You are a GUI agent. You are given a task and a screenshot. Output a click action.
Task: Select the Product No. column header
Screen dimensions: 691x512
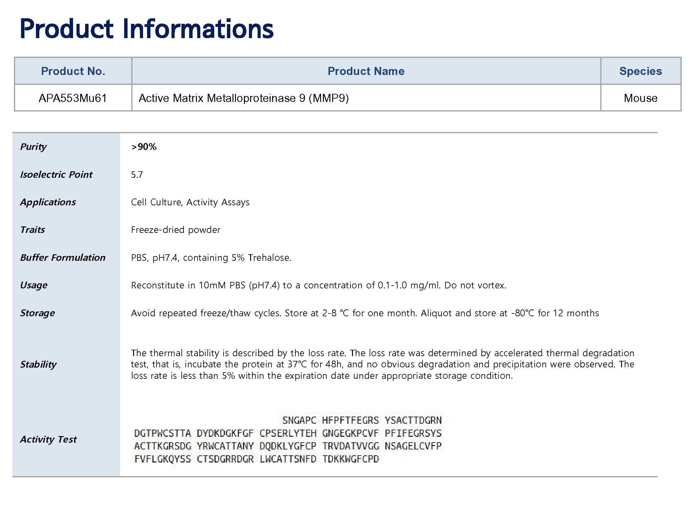(x=73, y=71)
